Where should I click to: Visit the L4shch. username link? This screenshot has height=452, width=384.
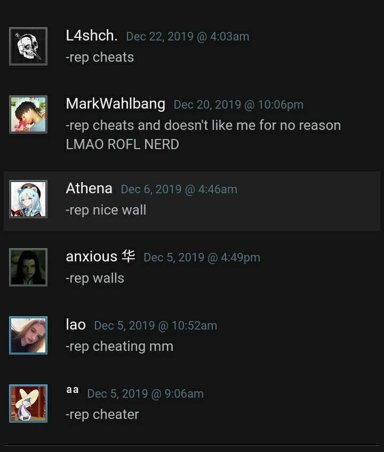[92, 36]
